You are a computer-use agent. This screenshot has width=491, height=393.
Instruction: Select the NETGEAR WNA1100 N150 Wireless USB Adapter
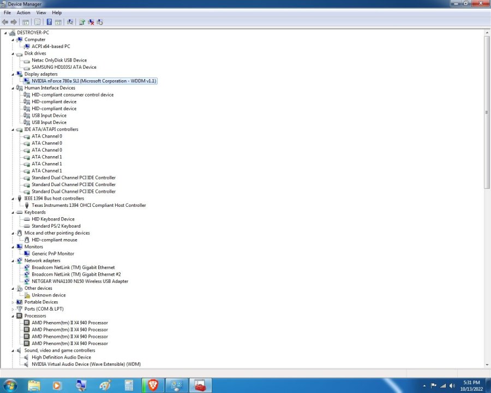[x=79, y=281]
